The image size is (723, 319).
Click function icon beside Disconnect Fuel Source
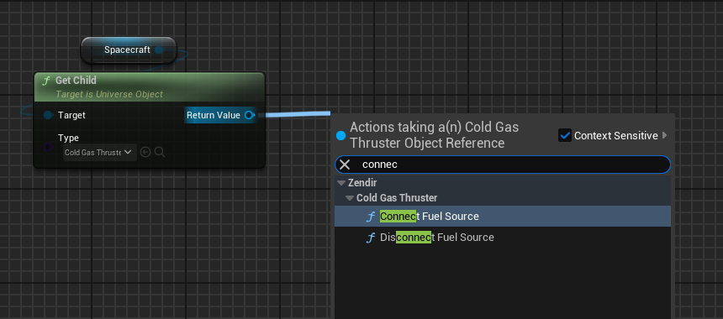370,238
